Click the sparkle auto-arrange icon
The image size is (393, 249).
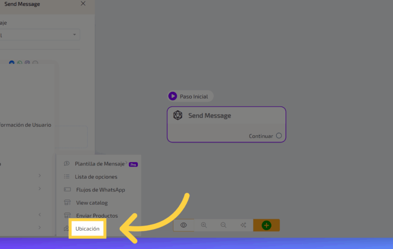pyautogui.click(x=243, y=225)
